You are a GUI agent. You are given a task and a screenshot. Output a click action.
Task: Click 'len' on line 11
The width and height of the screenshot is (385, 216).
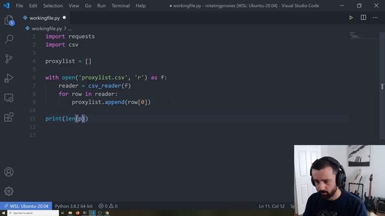(70, 119)
